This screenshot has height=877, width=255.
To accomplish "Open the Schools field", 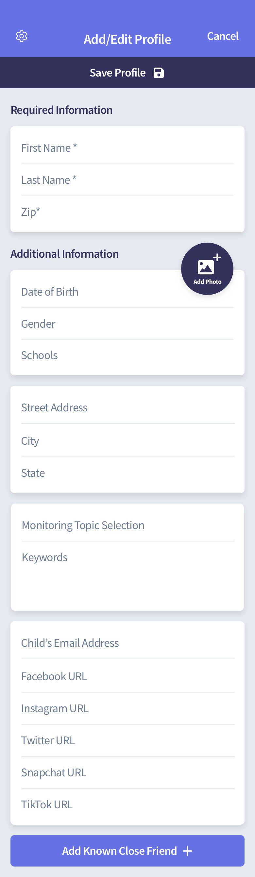I will 127,355.
